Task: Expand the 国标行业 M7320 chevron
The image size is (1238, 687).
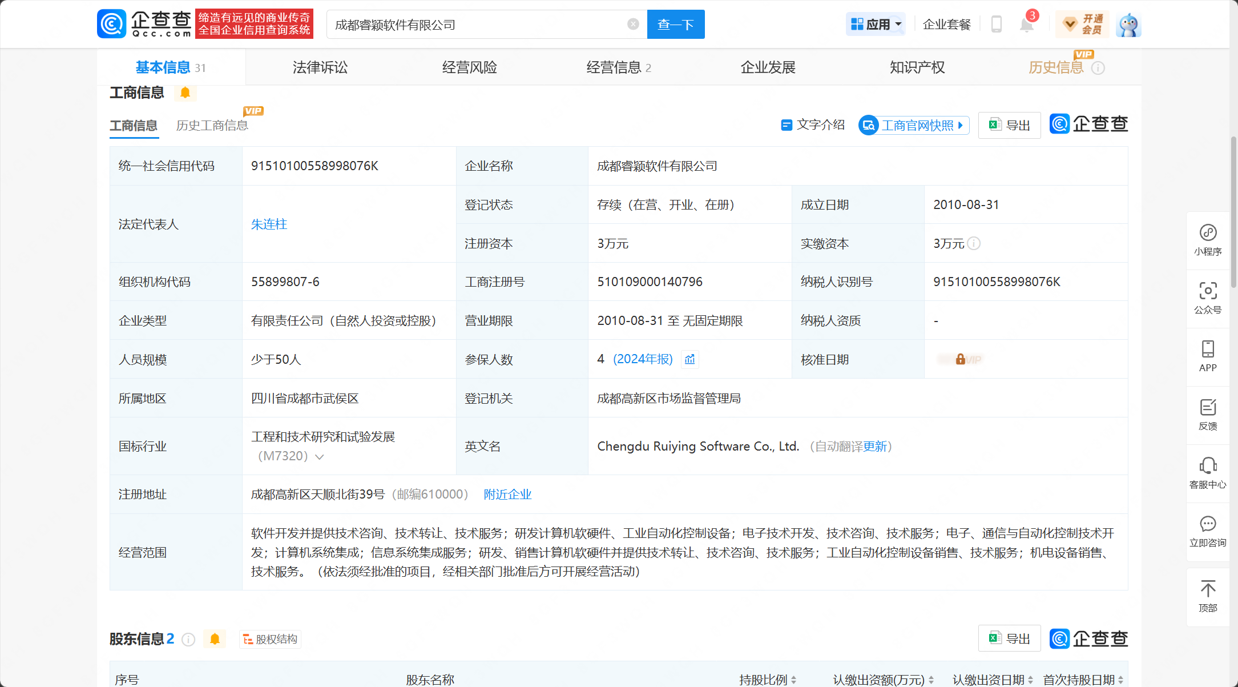Action: coord(320,456)
